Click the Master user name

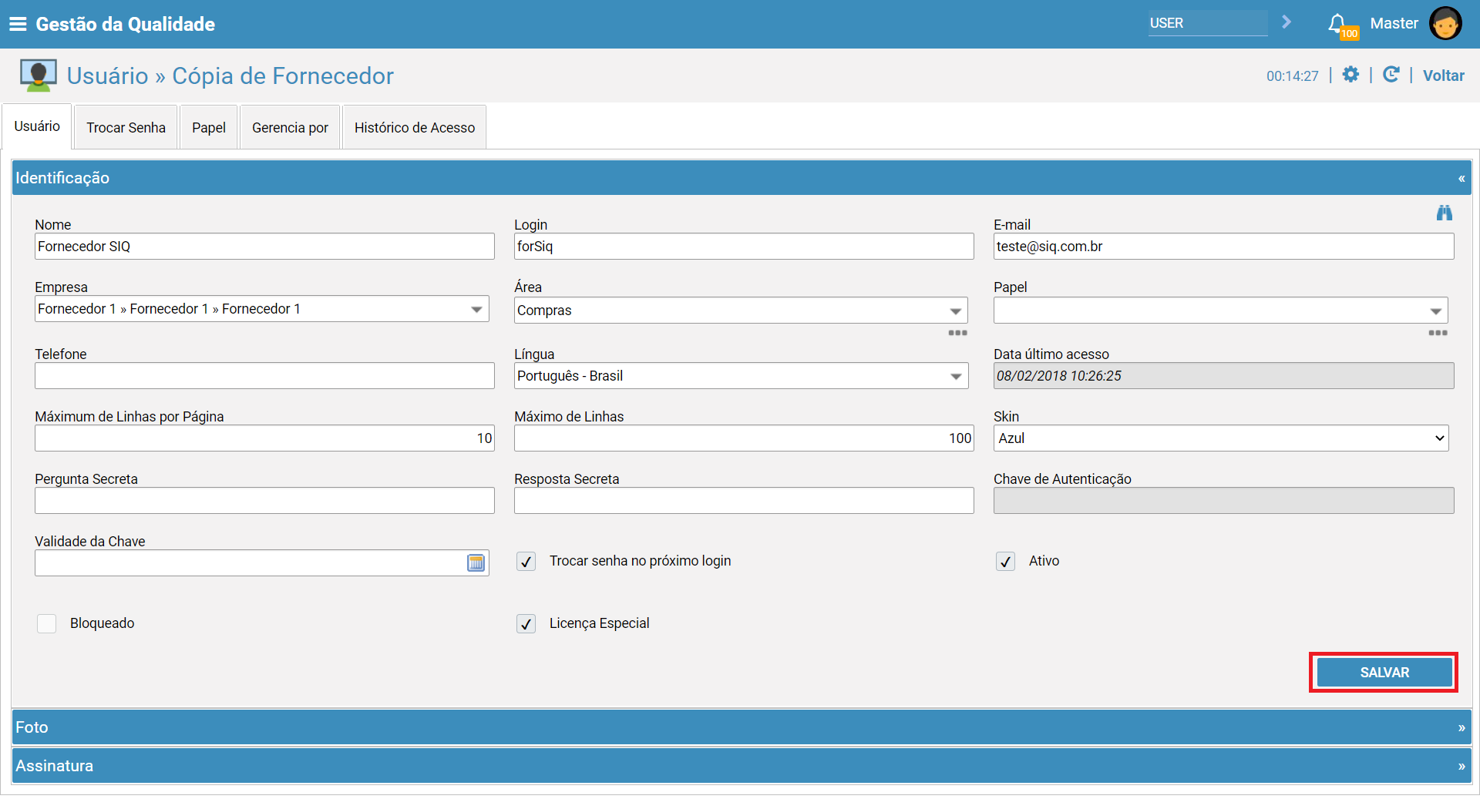click(1394, 23)
